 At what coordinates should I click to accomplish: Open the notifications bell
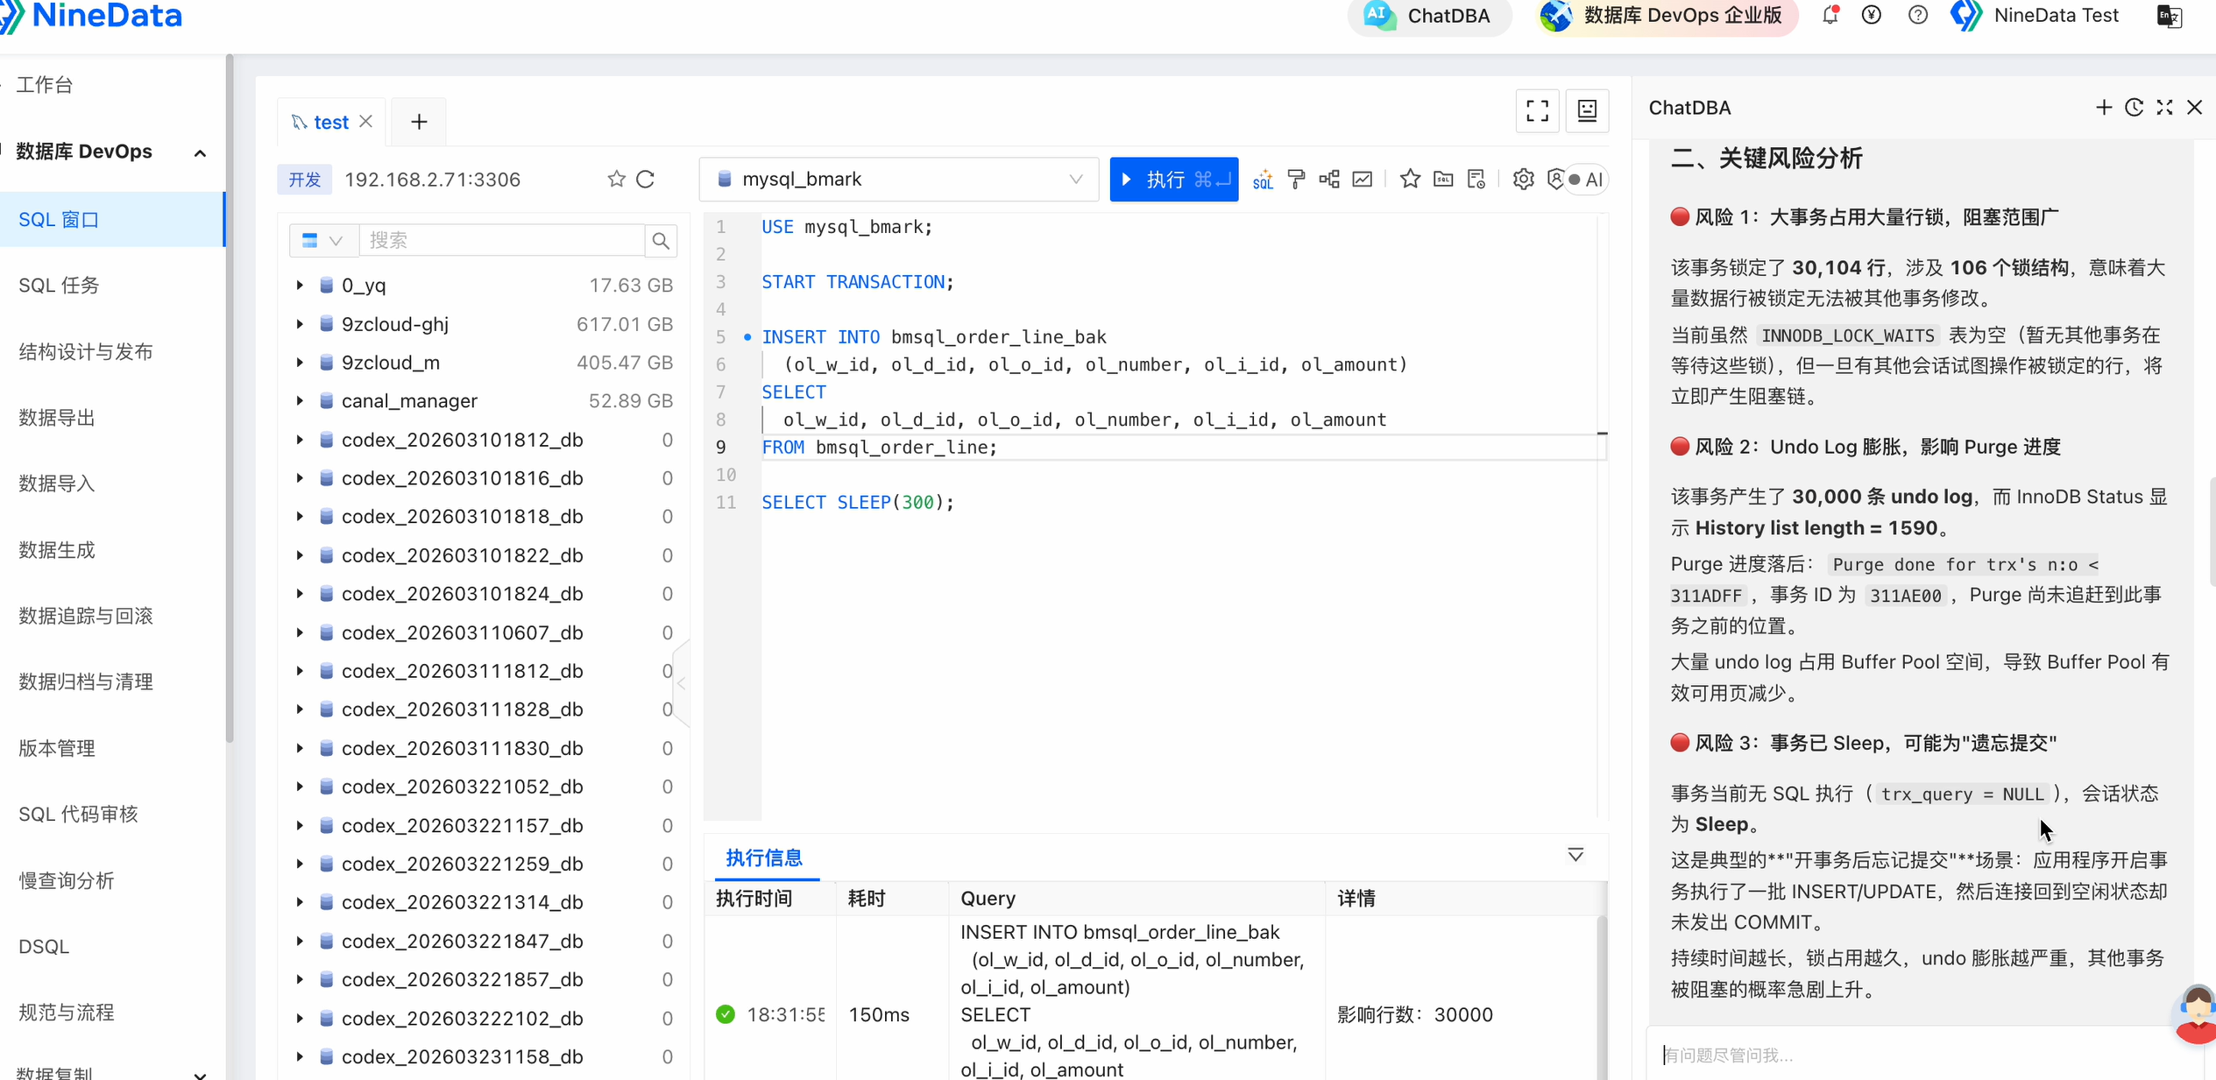coord(1830,15)
